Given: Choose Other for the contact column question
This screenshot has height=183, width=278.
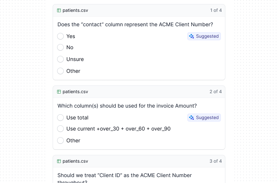Looking at the screenshot, I should (x=61, y=71).
